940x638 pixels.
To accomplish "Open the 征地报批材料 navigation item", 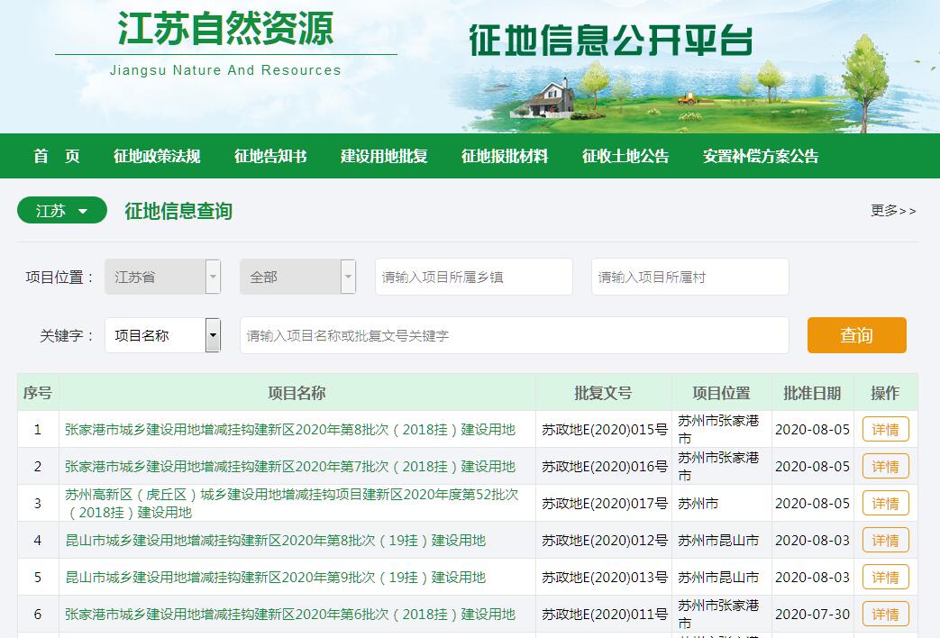I will click(x=505, y=156).
